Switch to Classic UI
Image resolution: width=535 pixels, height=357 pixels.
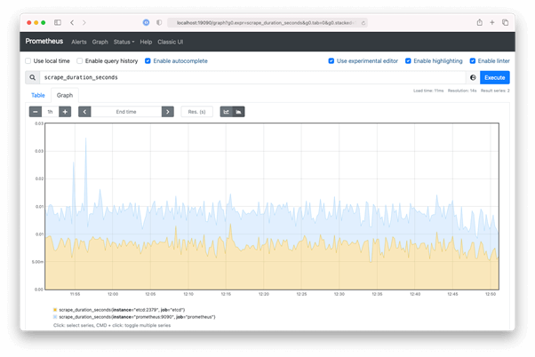(171, 42)
